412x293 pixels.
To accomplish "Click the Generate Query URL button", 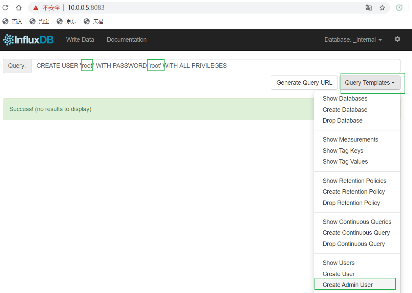I will (x=304, y=83).
